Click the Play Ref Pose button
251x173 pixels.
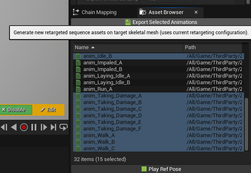click(161, 169)
